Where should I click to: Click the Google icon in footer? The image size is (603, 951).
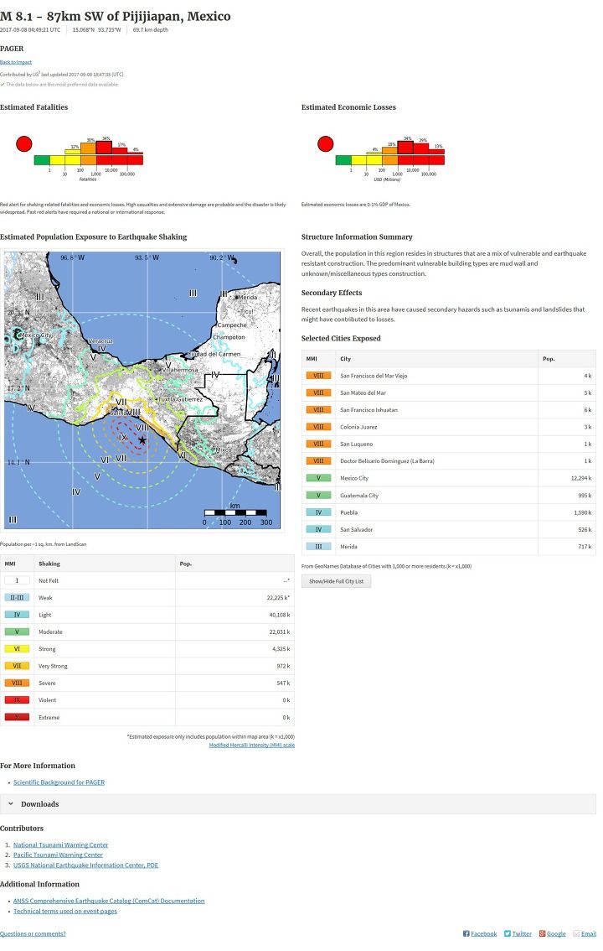click(x=543, y=933)
